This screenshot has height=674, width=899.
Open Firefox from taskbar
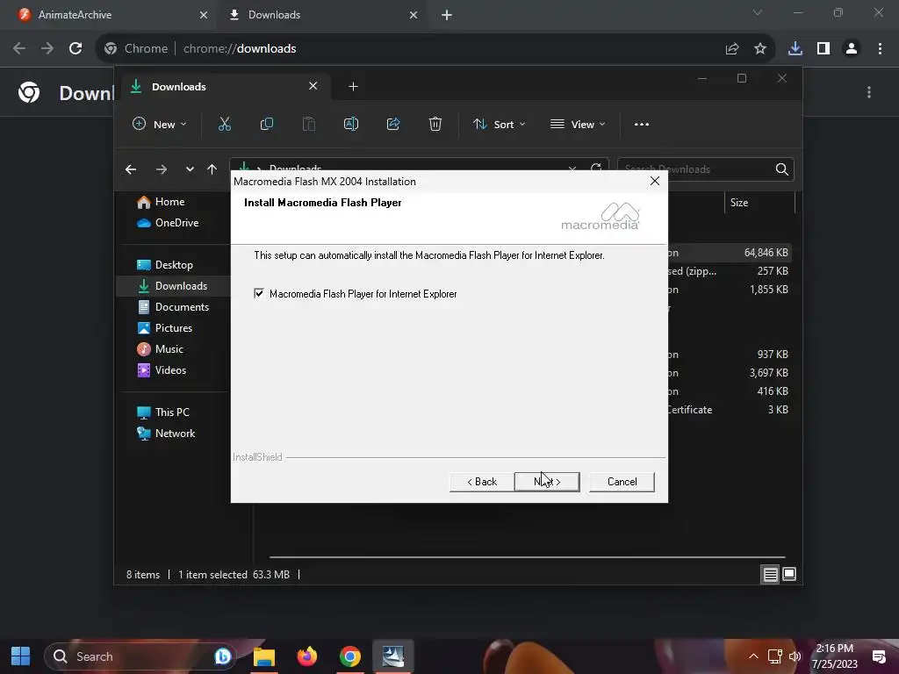click(307, 656)
